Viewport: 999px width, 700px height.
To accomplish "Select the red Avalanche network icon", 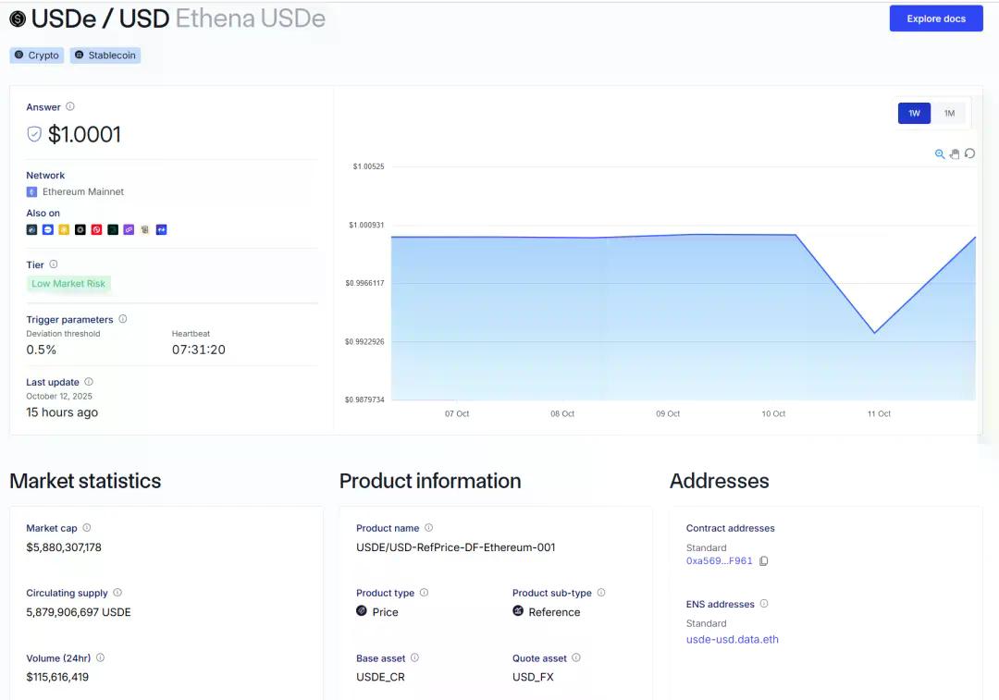I will tap(96, 229).
